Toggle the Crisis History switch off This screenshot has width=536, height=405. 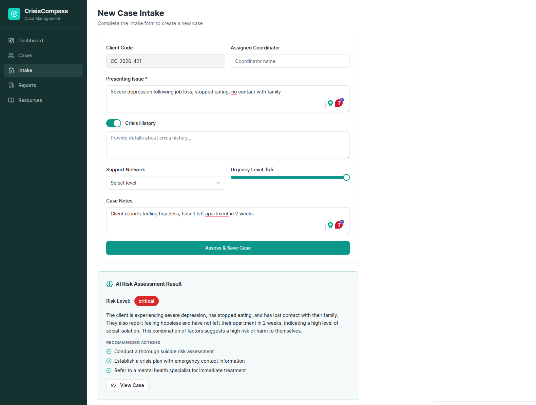[114, 123]
